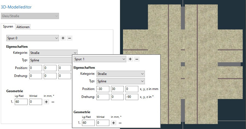Screen dimensions: 246x129
Task: Click Drehung y field in Spur 0 panel
Action: point(50,76)
